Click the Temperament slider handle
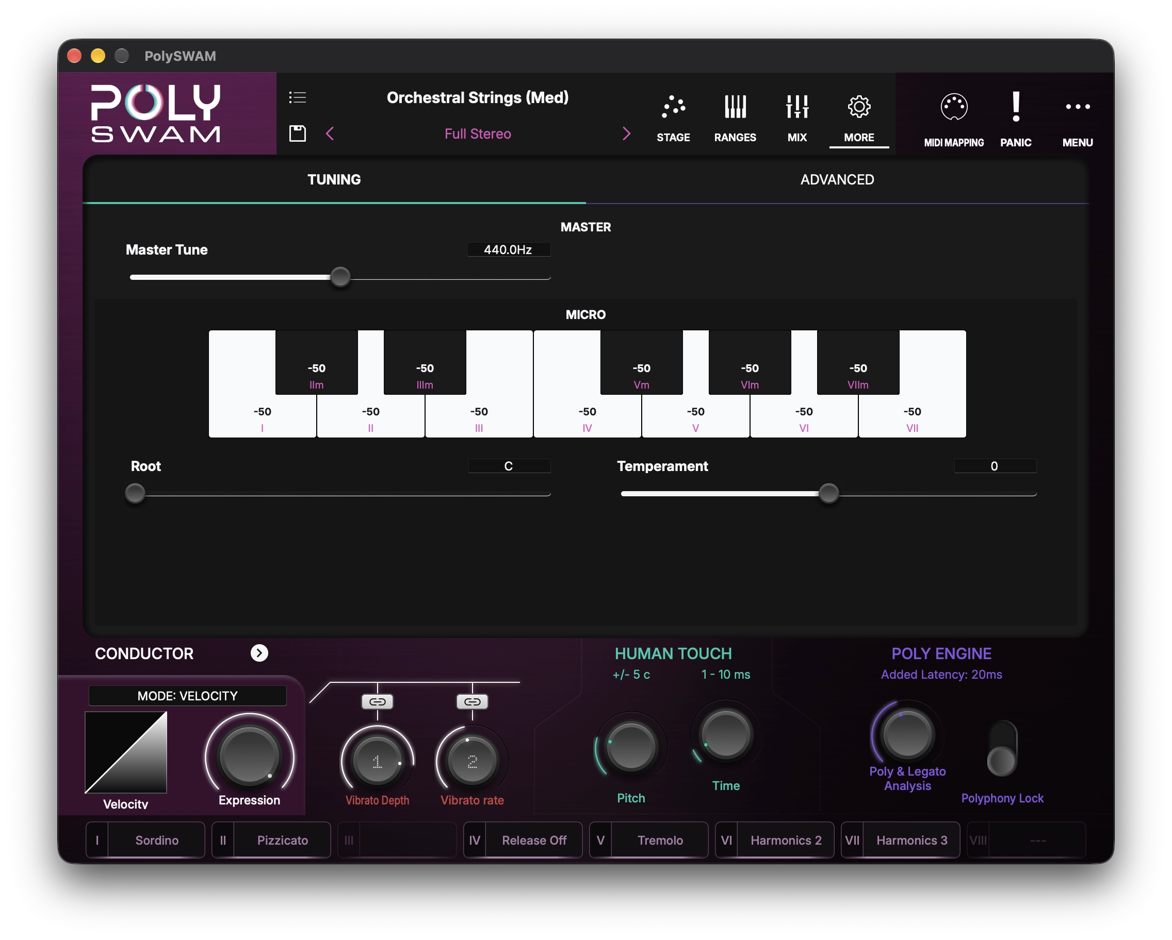The height and width of the screenshot is (940, 1172). click(828, 493)
